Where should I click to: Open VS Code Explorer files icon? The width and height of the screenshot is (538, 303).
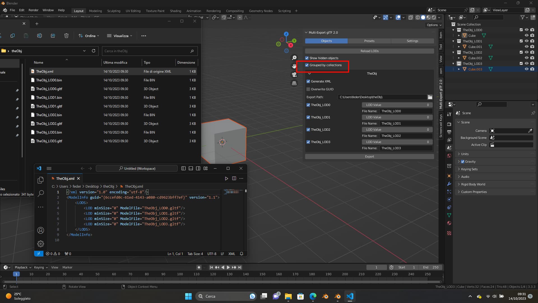coord(41,180)
